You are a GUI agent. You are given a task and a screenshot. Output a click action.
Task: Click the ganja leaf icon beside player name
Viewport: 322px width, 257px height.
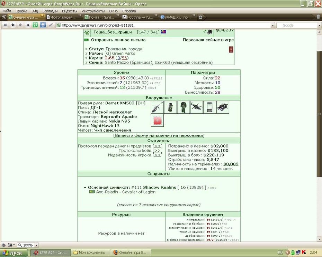[87, 32]
